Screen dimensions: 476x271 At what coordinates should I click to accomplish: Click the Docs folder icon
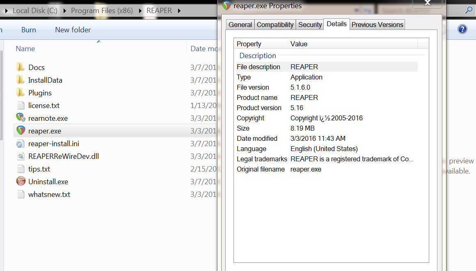click(21, 67)
